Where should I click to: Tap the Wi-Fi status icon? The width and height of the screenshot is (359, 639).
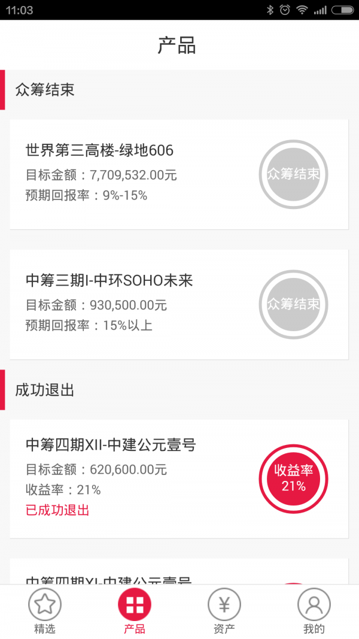302,10
